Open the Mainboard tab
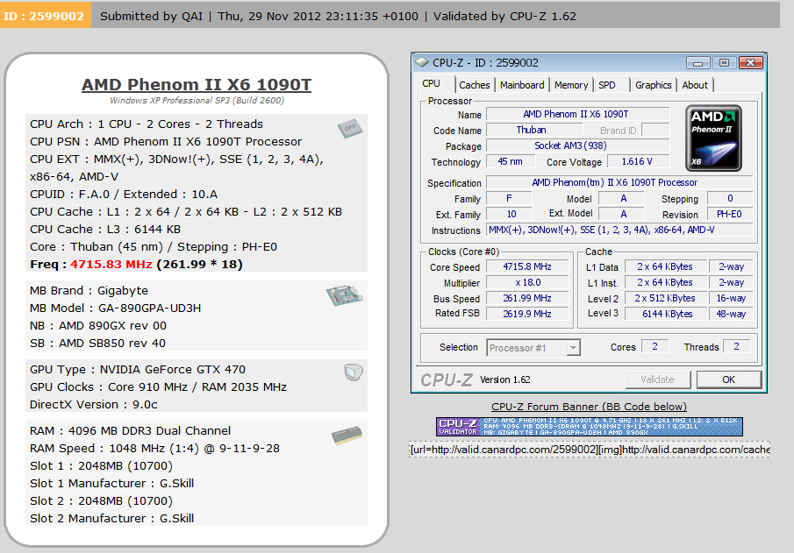The width and height of the screenshot is (794, 553). click(x=522, y=85)
